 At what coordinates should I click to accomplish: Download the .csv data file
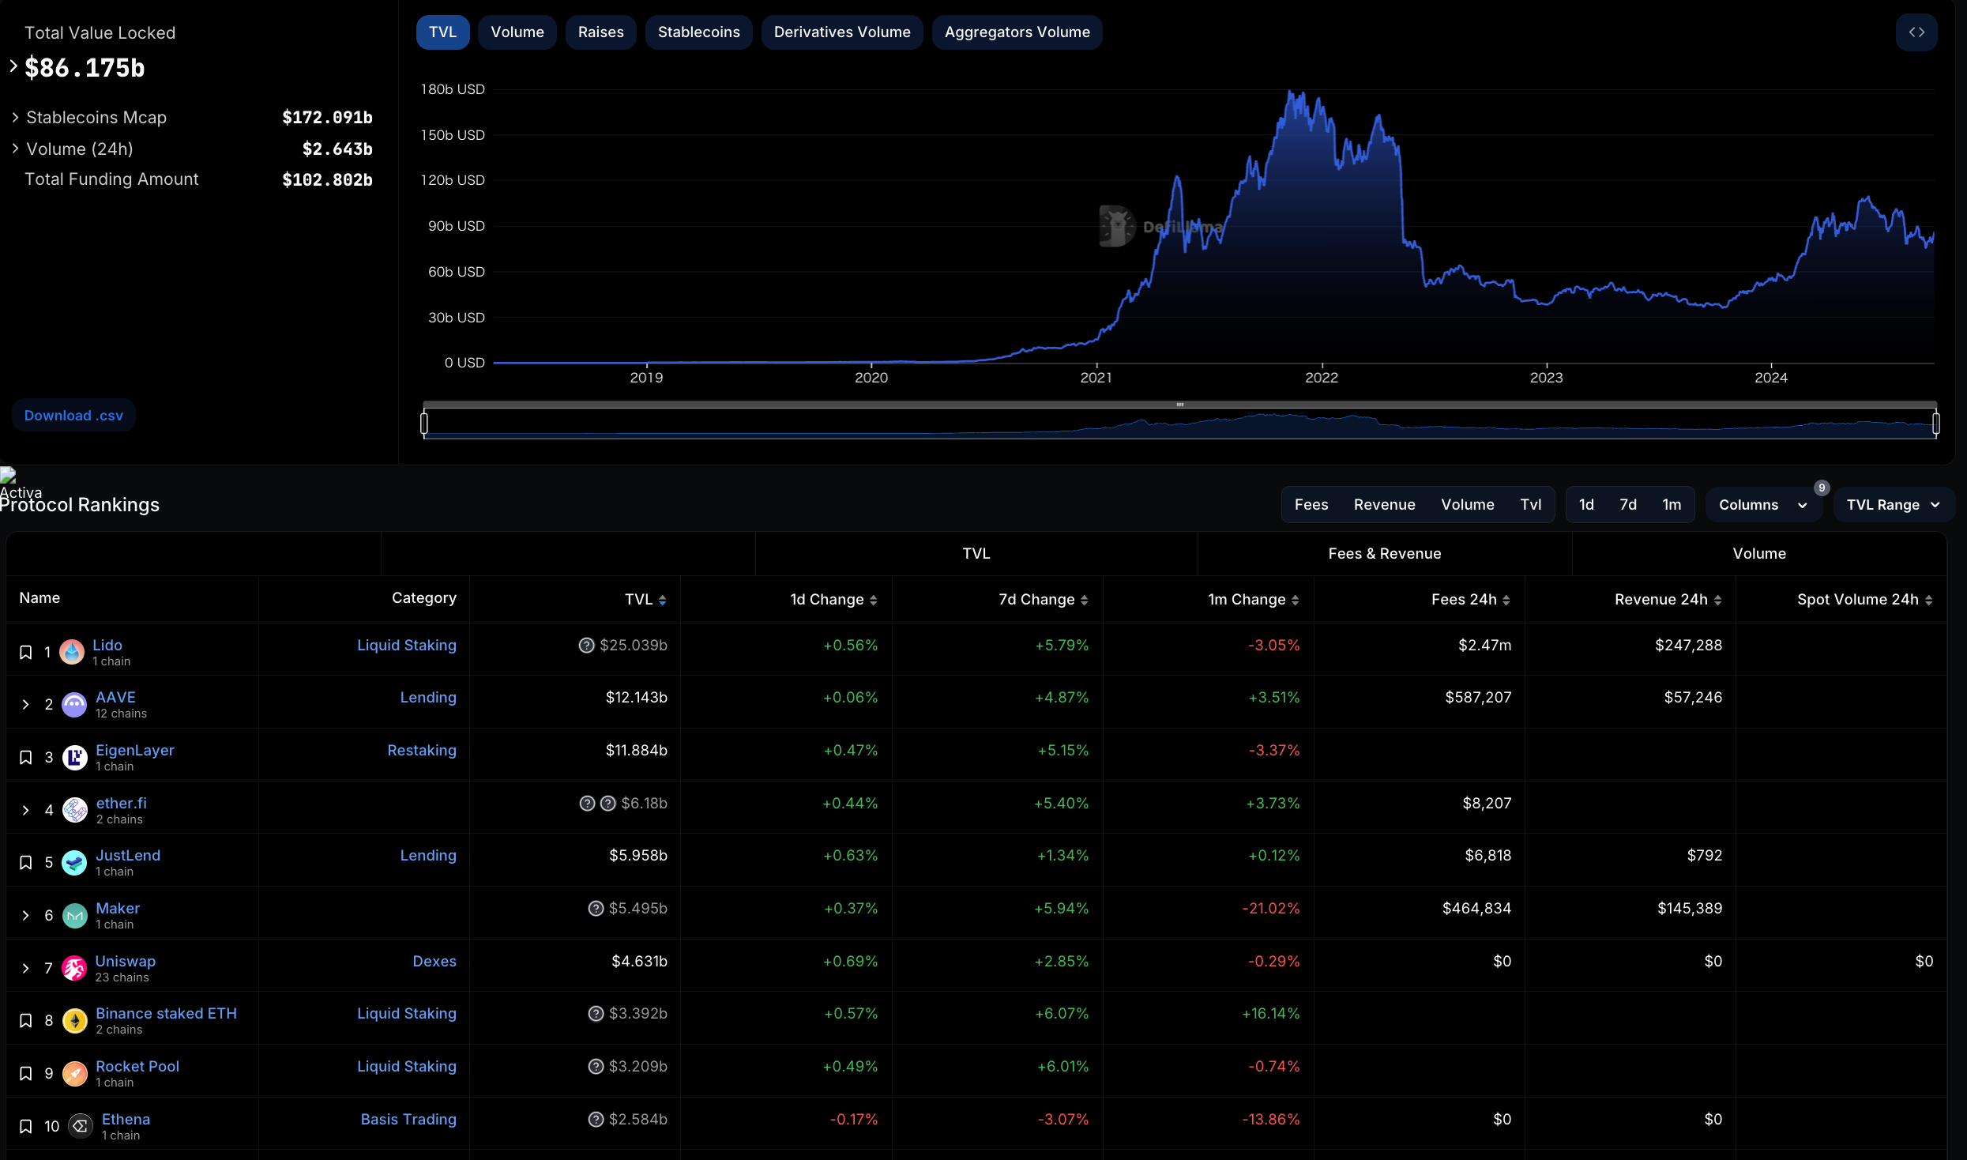click(x=73, y=416)
